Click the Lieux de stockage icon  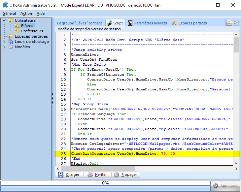11,42
